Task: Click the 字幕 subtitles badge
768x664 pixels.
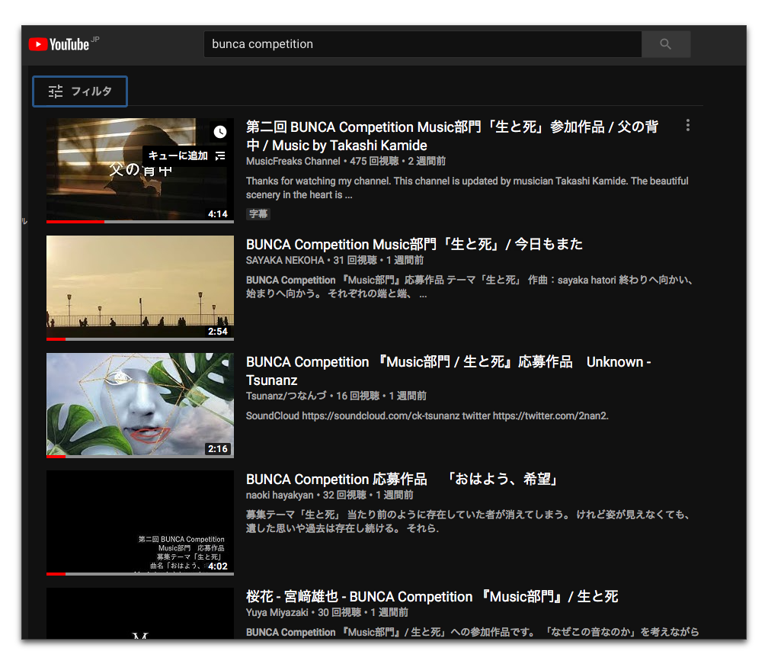Action: 258,213
